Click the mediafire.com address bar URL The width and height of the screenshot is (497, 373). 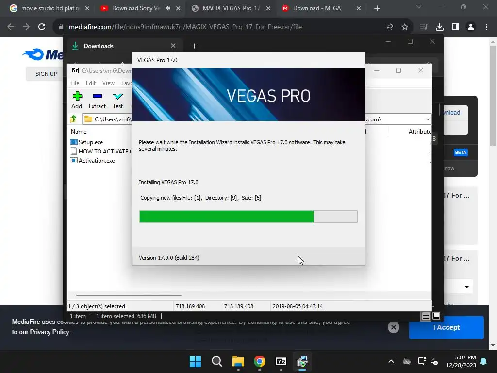(185, 27)
